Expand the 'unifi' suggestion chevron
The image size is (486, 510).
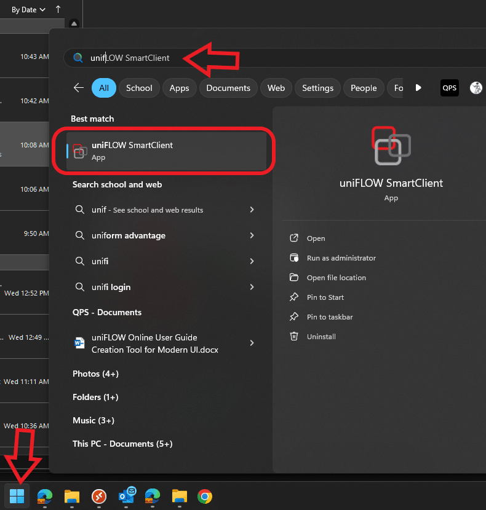click(x=252, y=261)
